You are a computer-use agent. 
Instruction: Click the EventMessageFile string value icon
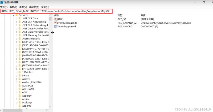pos(55,23)
